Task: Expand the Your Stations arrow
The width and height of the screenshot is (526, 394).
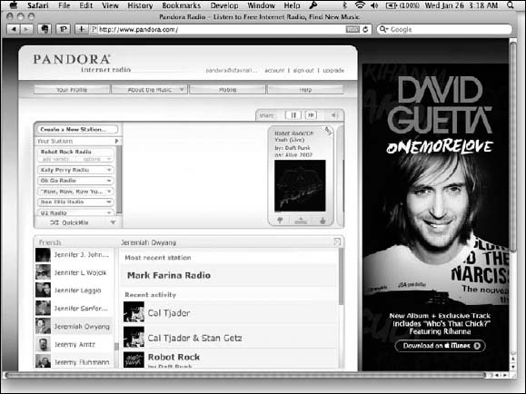Action: (x=116, y=142)
